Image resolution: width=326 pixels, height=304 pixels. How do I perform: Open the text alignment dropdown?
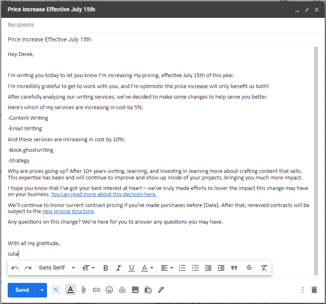[167, 268]
